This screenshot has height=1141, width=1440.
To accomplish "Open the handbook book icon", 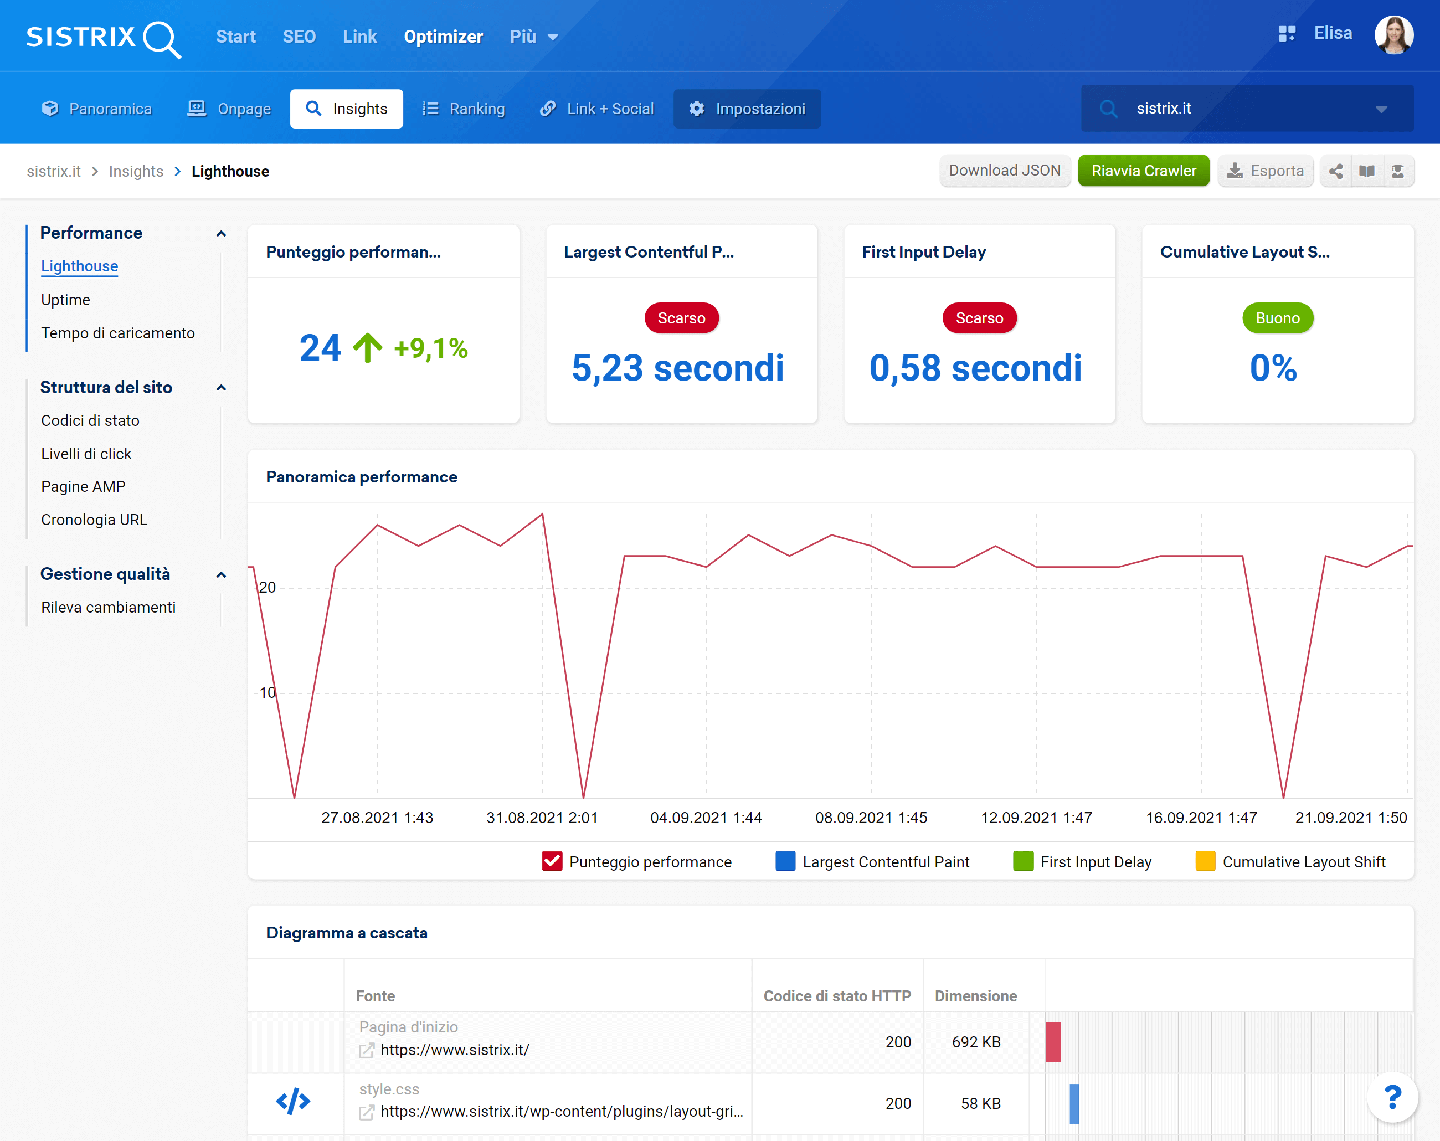I will (x=1366, y=171).
